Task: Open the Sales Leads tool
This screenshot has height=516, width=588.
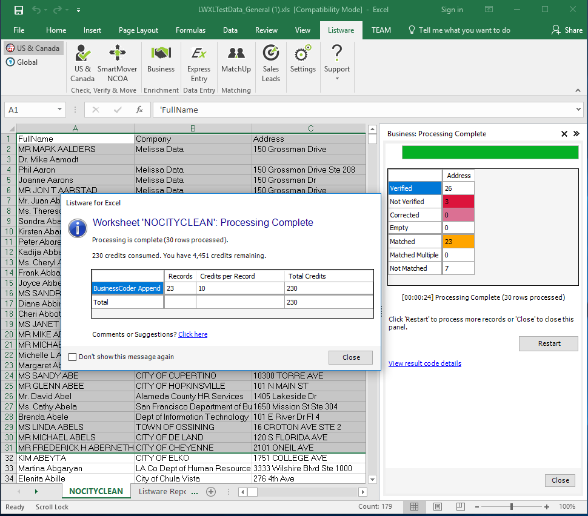Action: pyautogui.click(x=271, y=63)
